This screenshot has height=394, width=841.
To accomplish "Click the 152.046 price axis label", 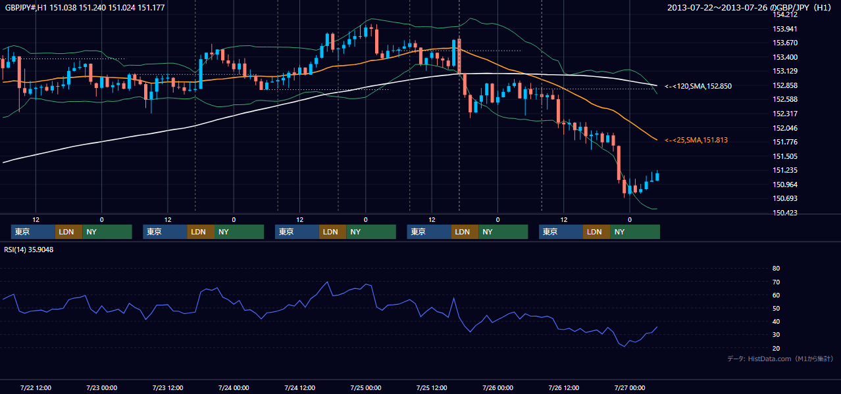I will pos(785,129).
